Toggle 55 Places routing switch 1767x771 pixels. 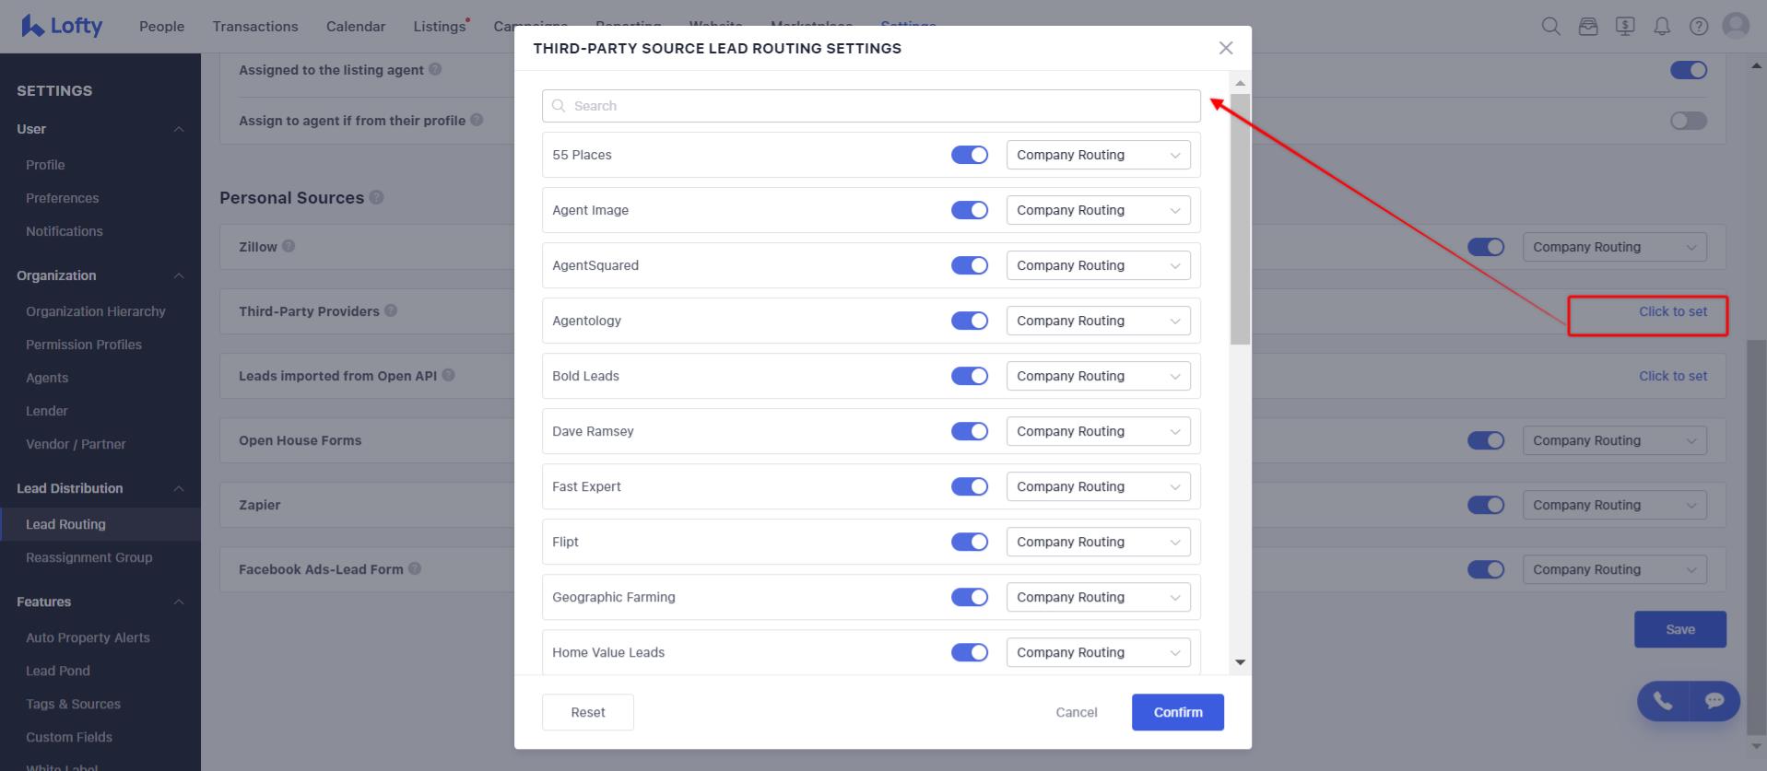[x=970, y=155]
